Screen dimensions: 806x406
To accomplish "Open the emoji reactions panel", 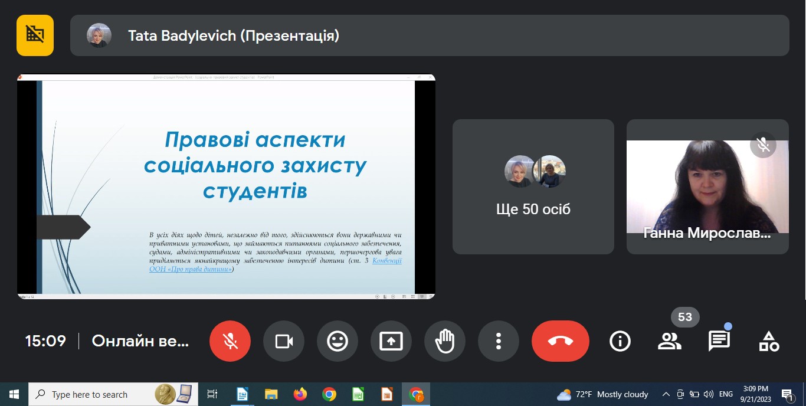I will tap(338, 341).
